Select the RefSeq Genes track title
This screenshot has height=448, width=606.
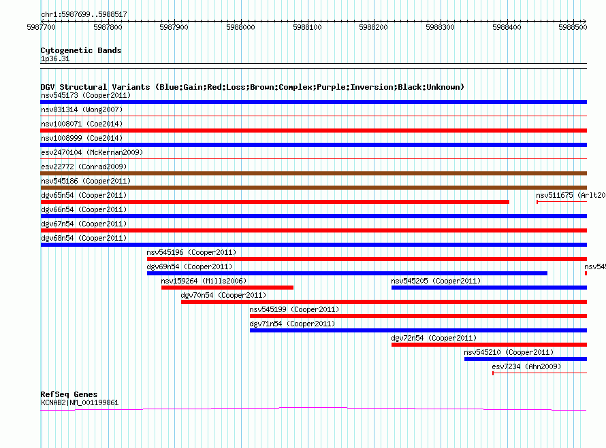(x=69, y=394)
